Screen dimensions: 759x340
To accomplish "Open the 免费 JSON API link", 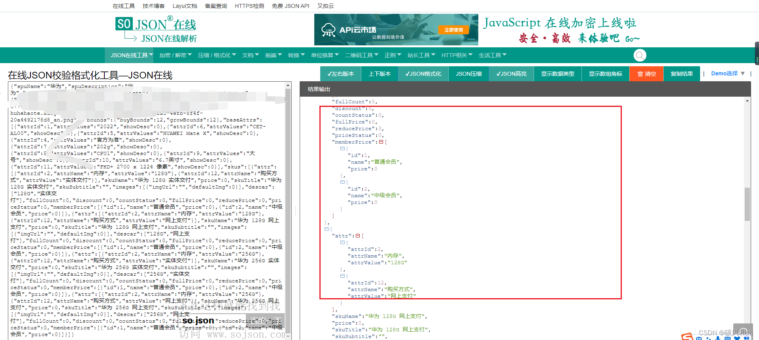I will coord(291,6).
